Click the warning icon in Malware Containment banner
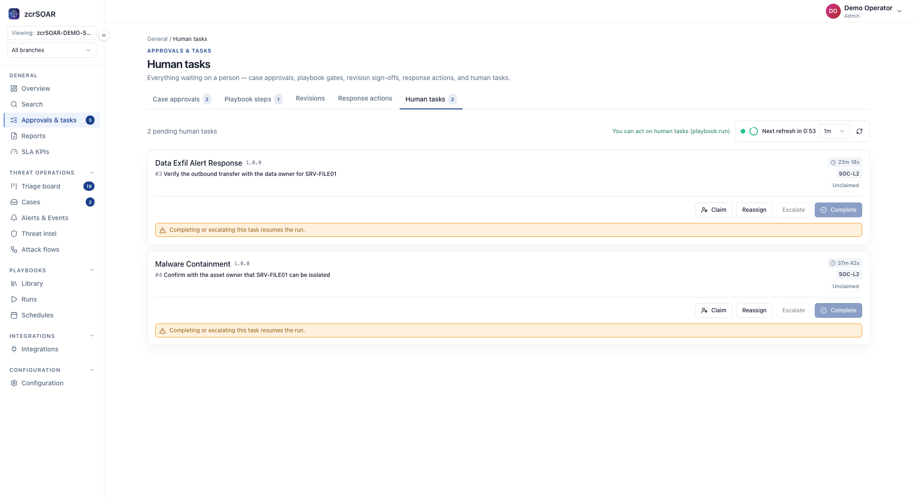This screenshot has height=498, width=913. [x=163, y=331]
